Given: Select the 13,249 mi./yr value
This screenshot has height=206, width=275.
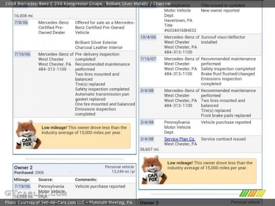Looking at the screenshot, I should coord(123,171).
